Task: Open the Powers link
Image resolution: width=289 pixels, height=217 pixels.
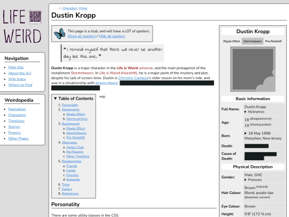Action: pos(14,133)
